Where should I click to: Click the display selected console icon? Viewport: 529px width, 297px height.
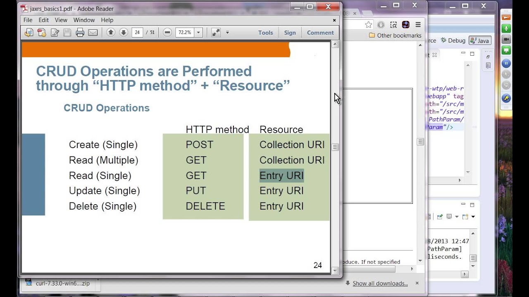pyautogui.click(x=450, y=217)
